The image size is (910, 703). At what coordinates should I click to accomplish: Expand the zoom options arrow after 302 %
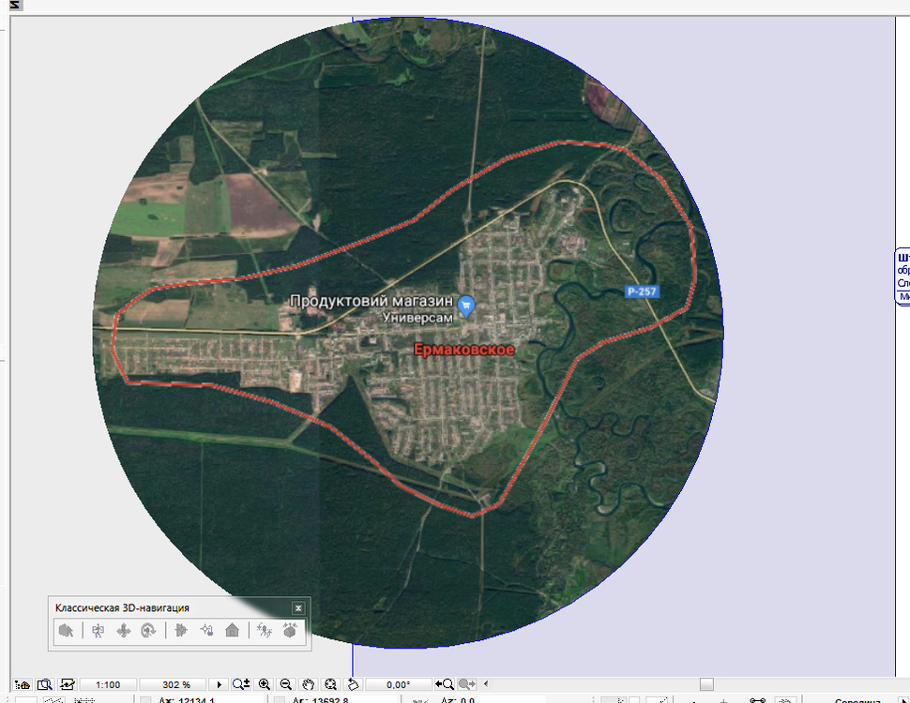(x=220, y=684)
